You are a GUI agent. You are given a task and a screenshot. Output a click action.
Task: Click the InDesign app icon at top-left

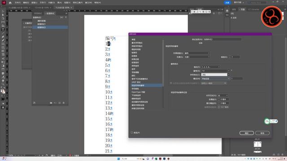point(4,3)
